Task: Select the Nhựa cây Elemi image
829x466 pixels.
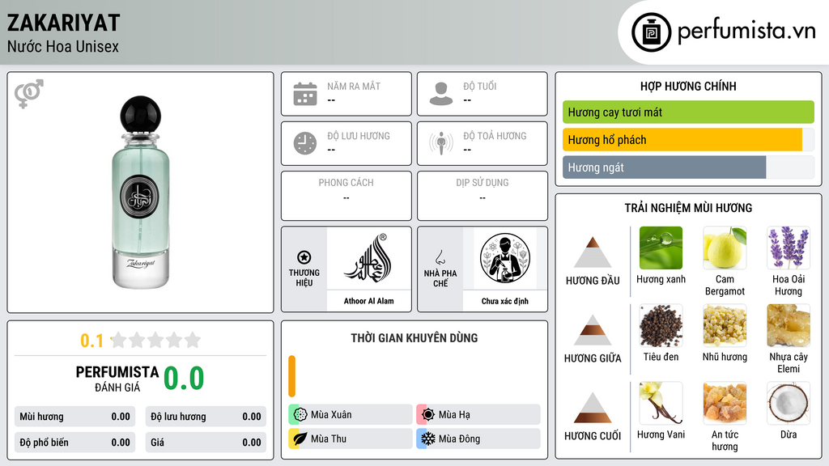Action: 789,325
